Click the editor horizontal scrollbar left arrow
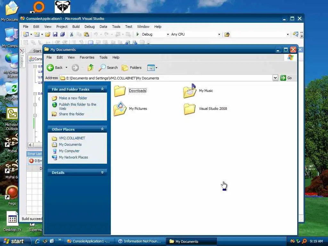 (31, 145)
